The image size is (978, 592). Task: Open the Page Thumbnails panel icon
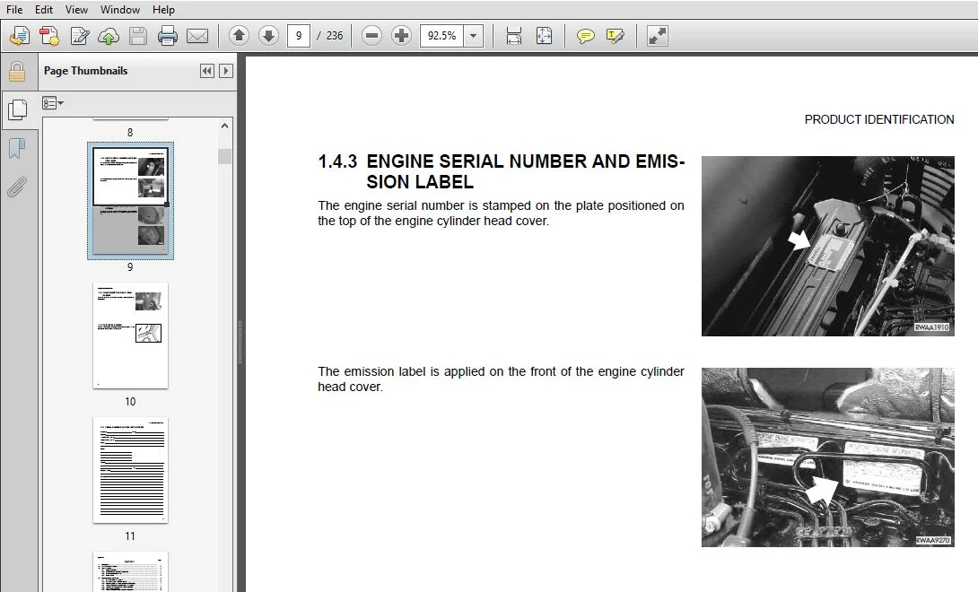coord(17,109)
